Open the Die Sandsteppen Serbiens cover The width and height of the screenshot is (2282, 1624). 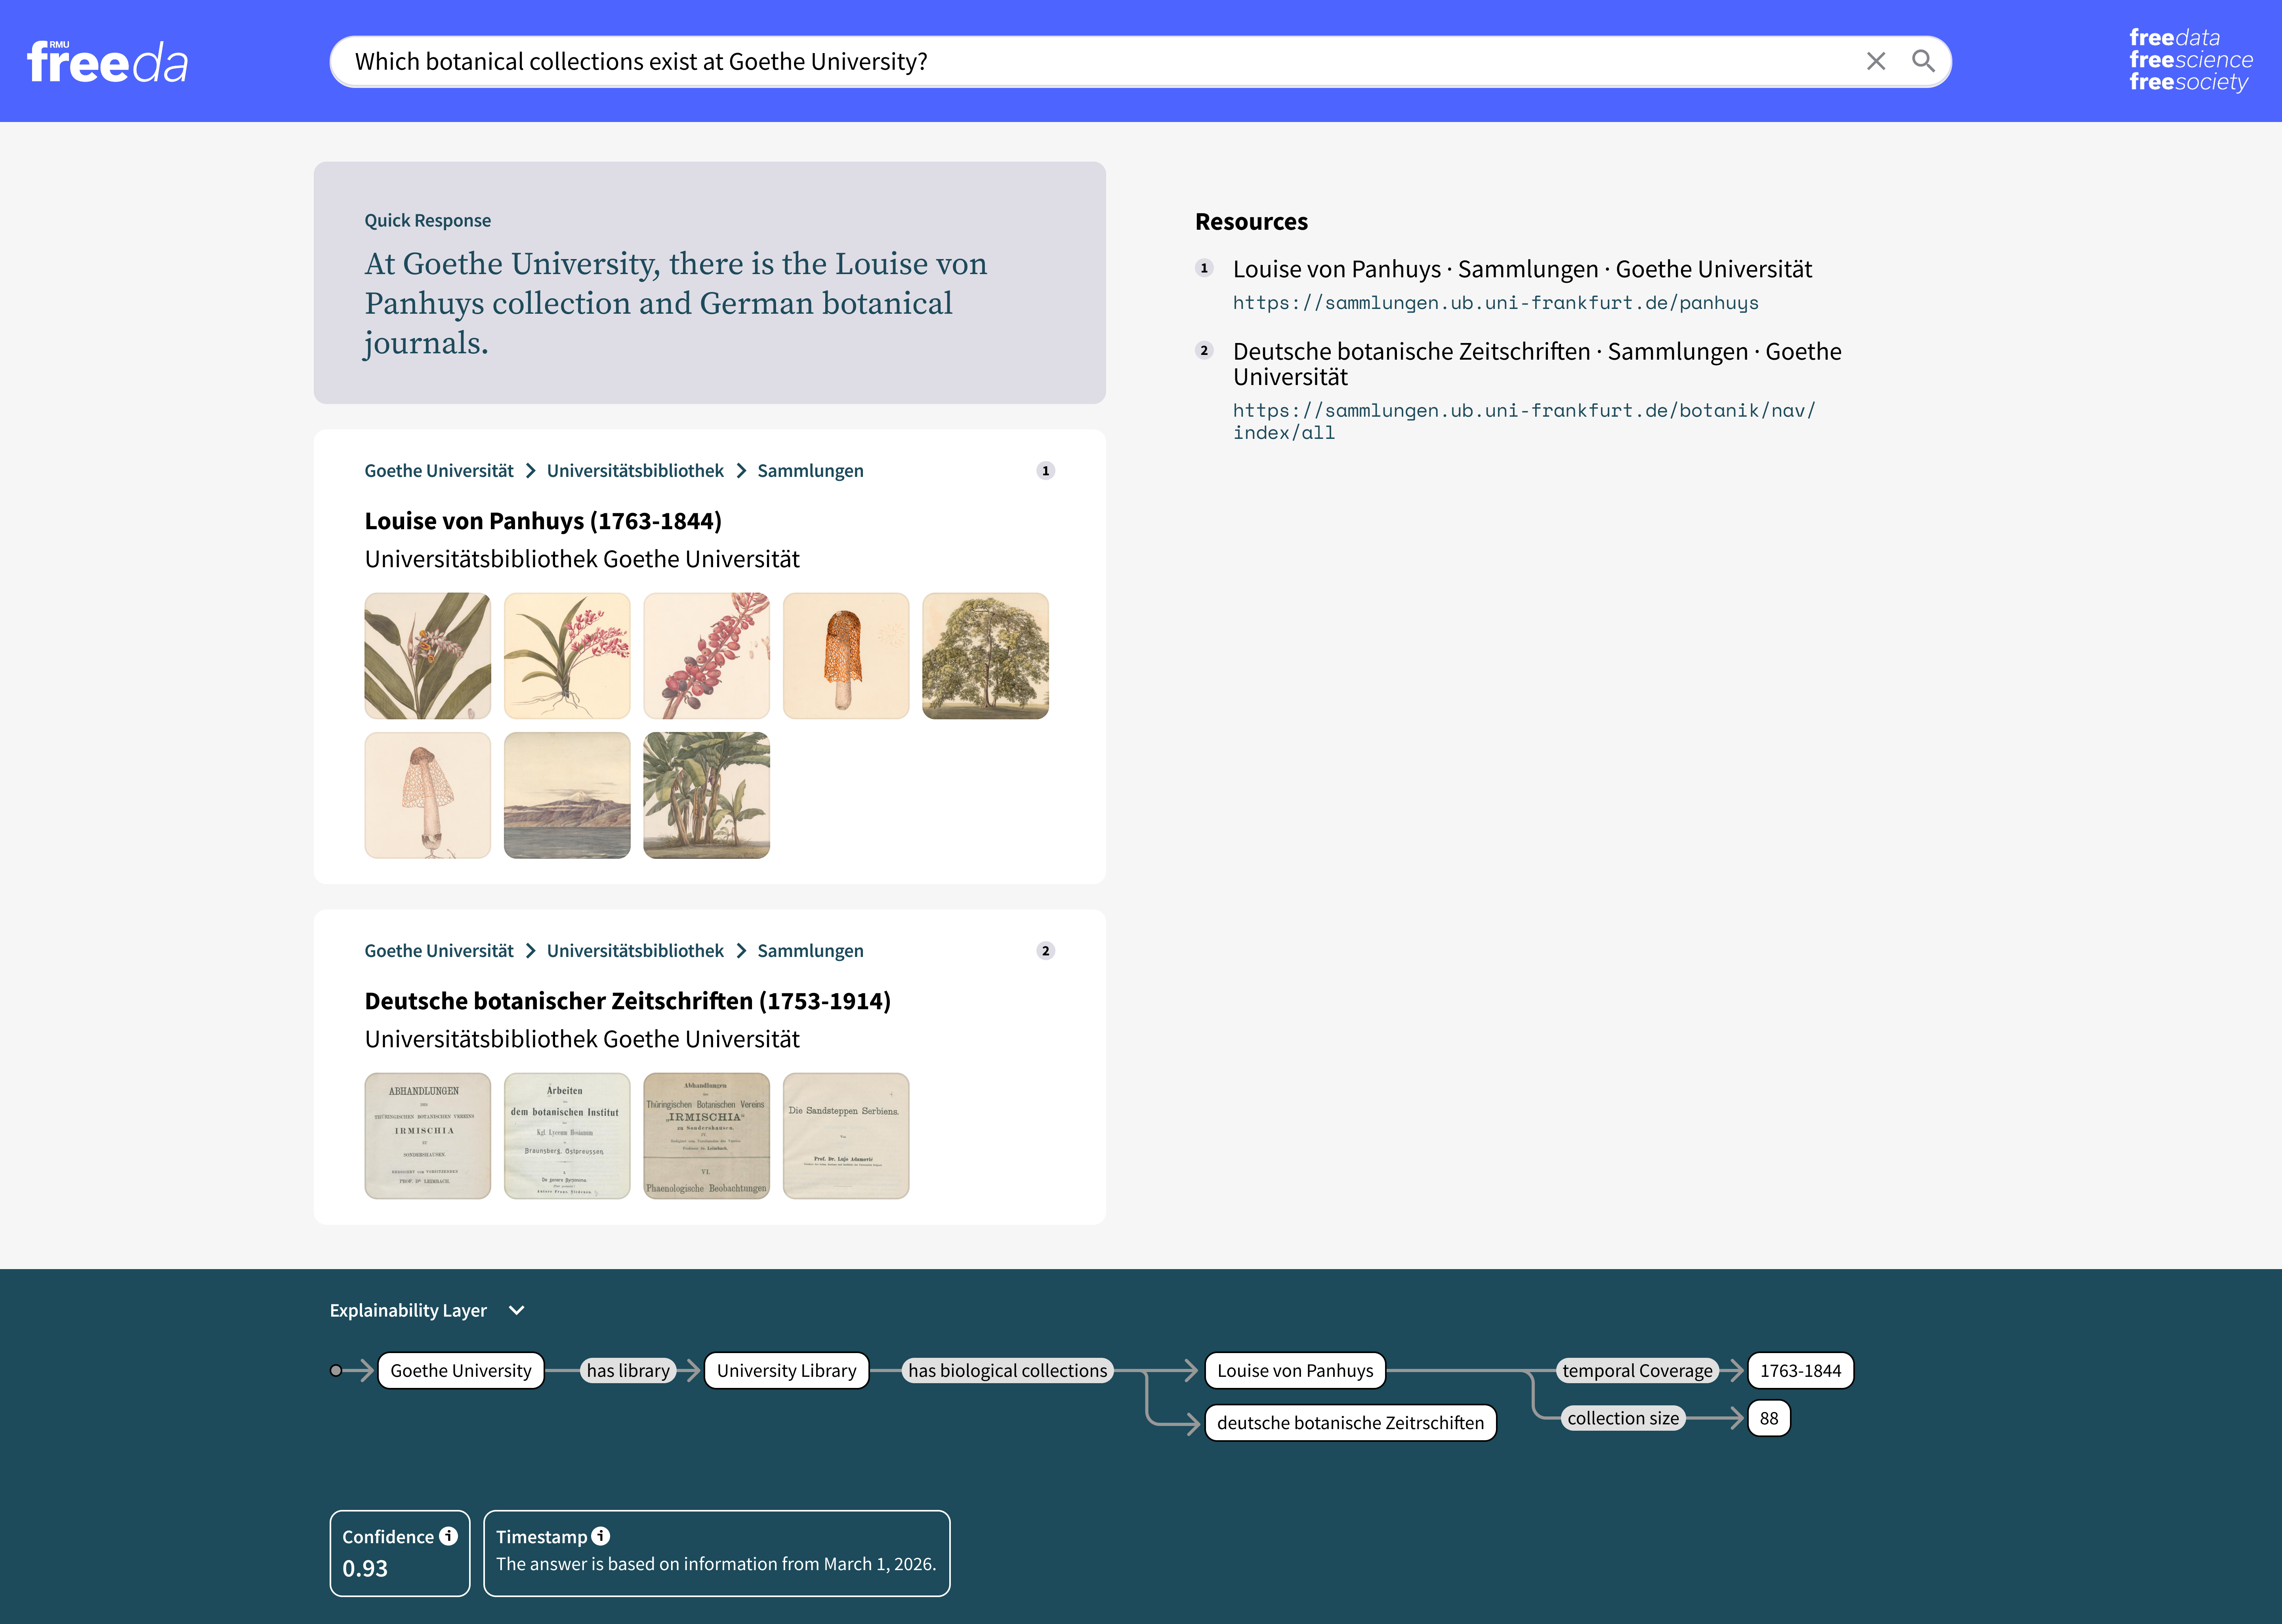tap(846, 1136)
